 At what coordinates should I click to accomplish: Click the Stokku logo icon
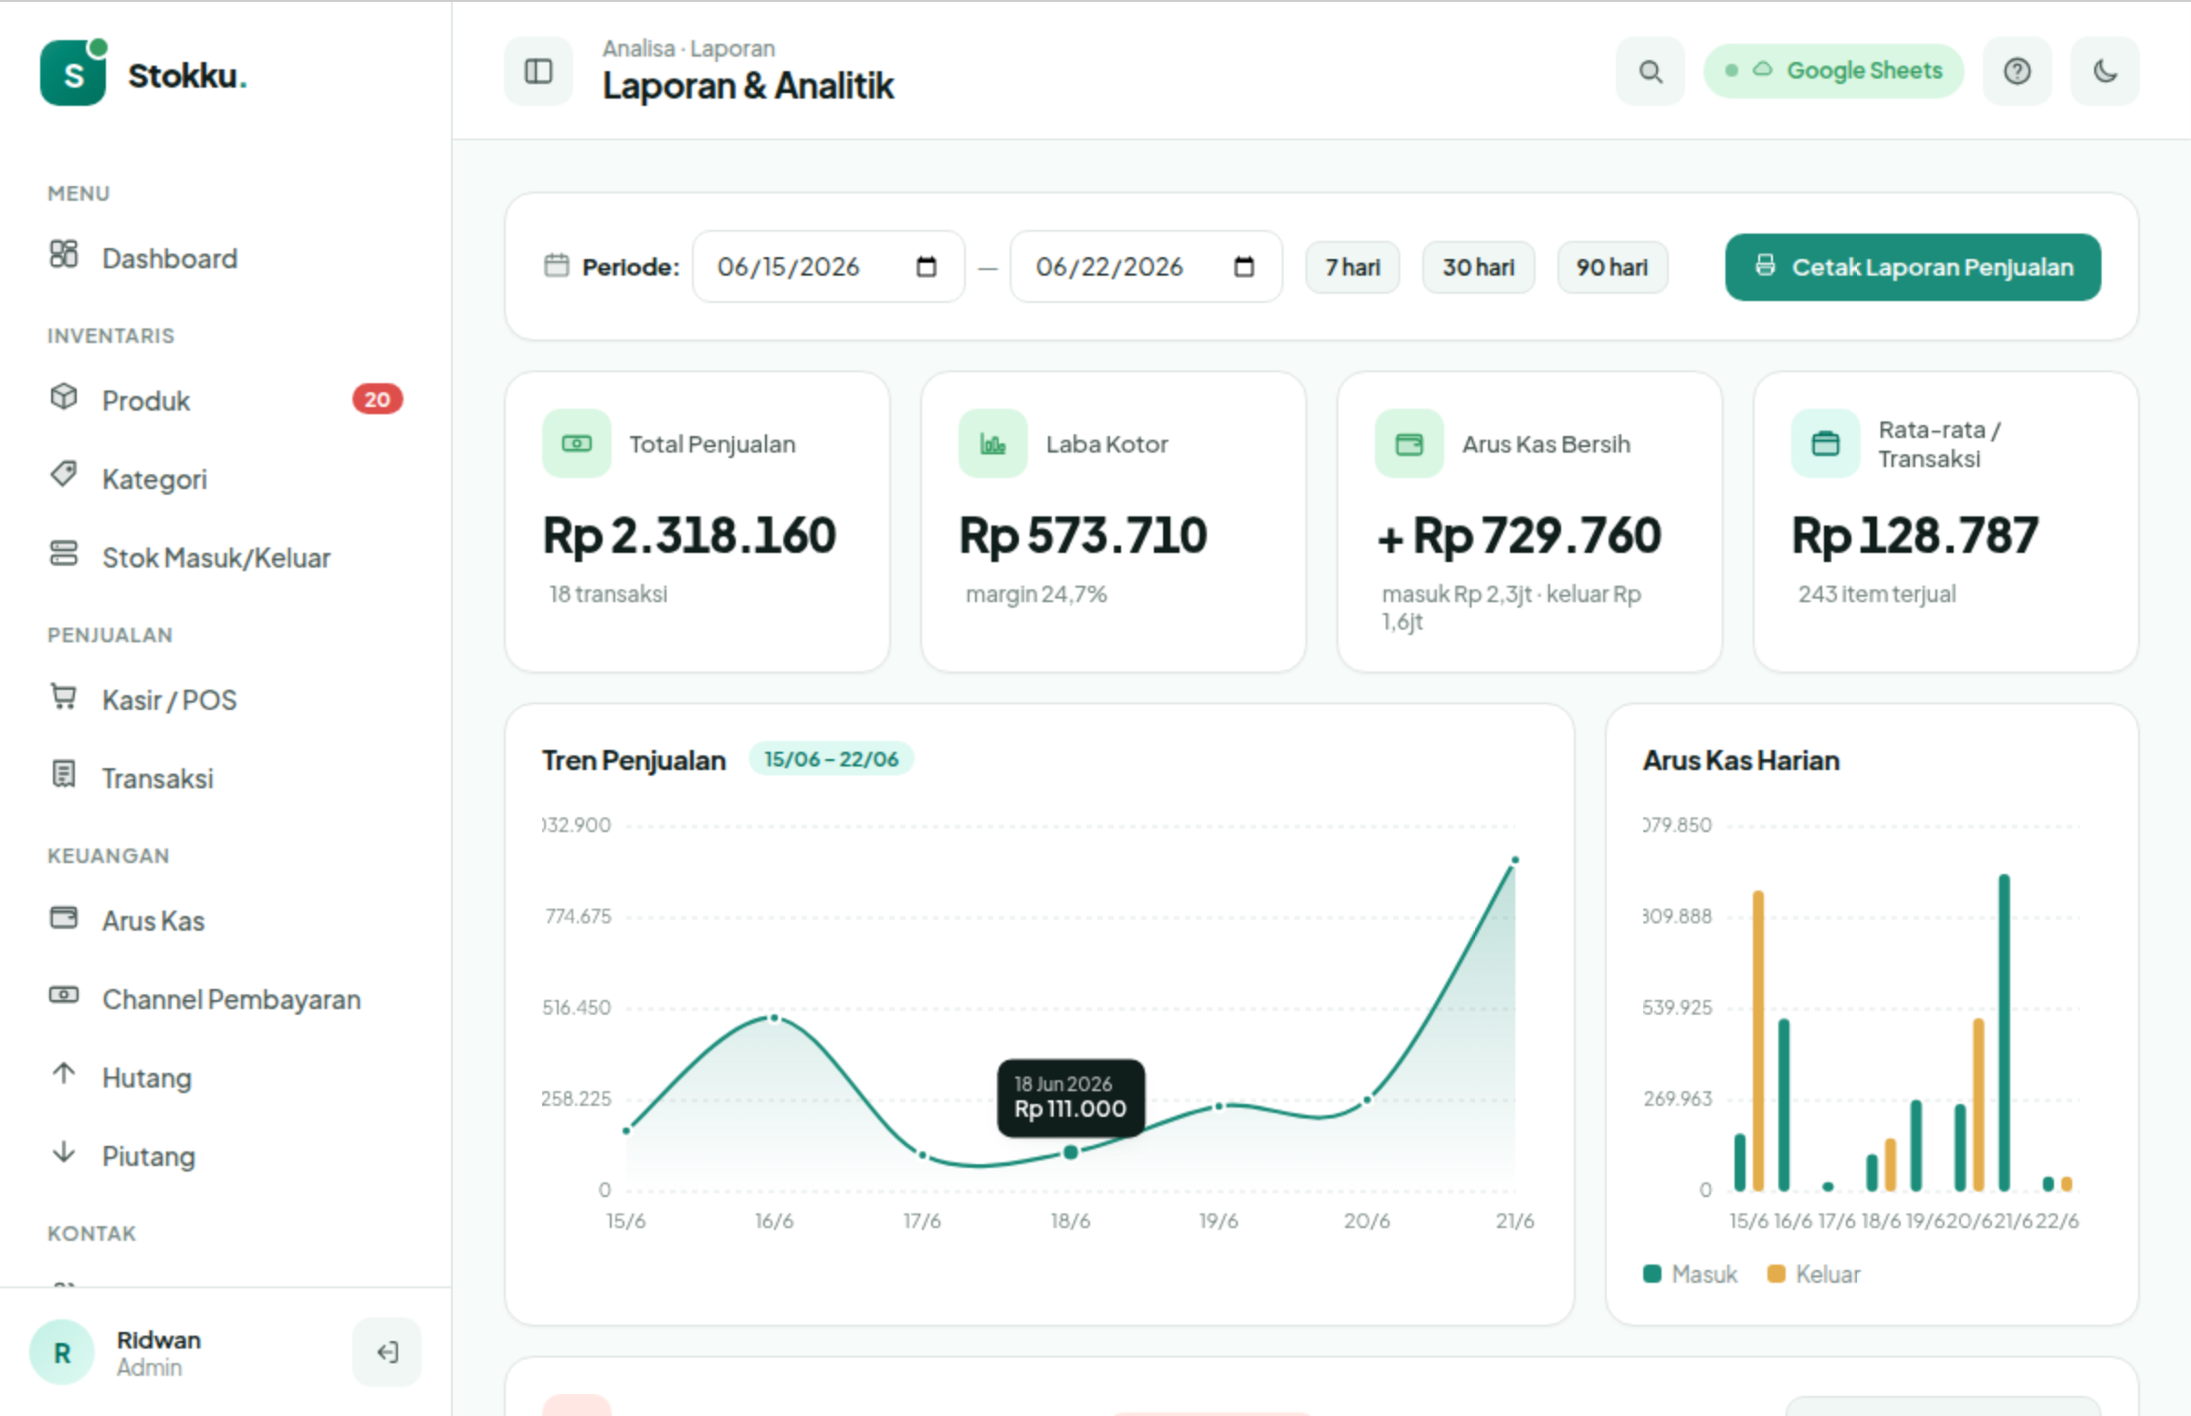tap(73, 73)
